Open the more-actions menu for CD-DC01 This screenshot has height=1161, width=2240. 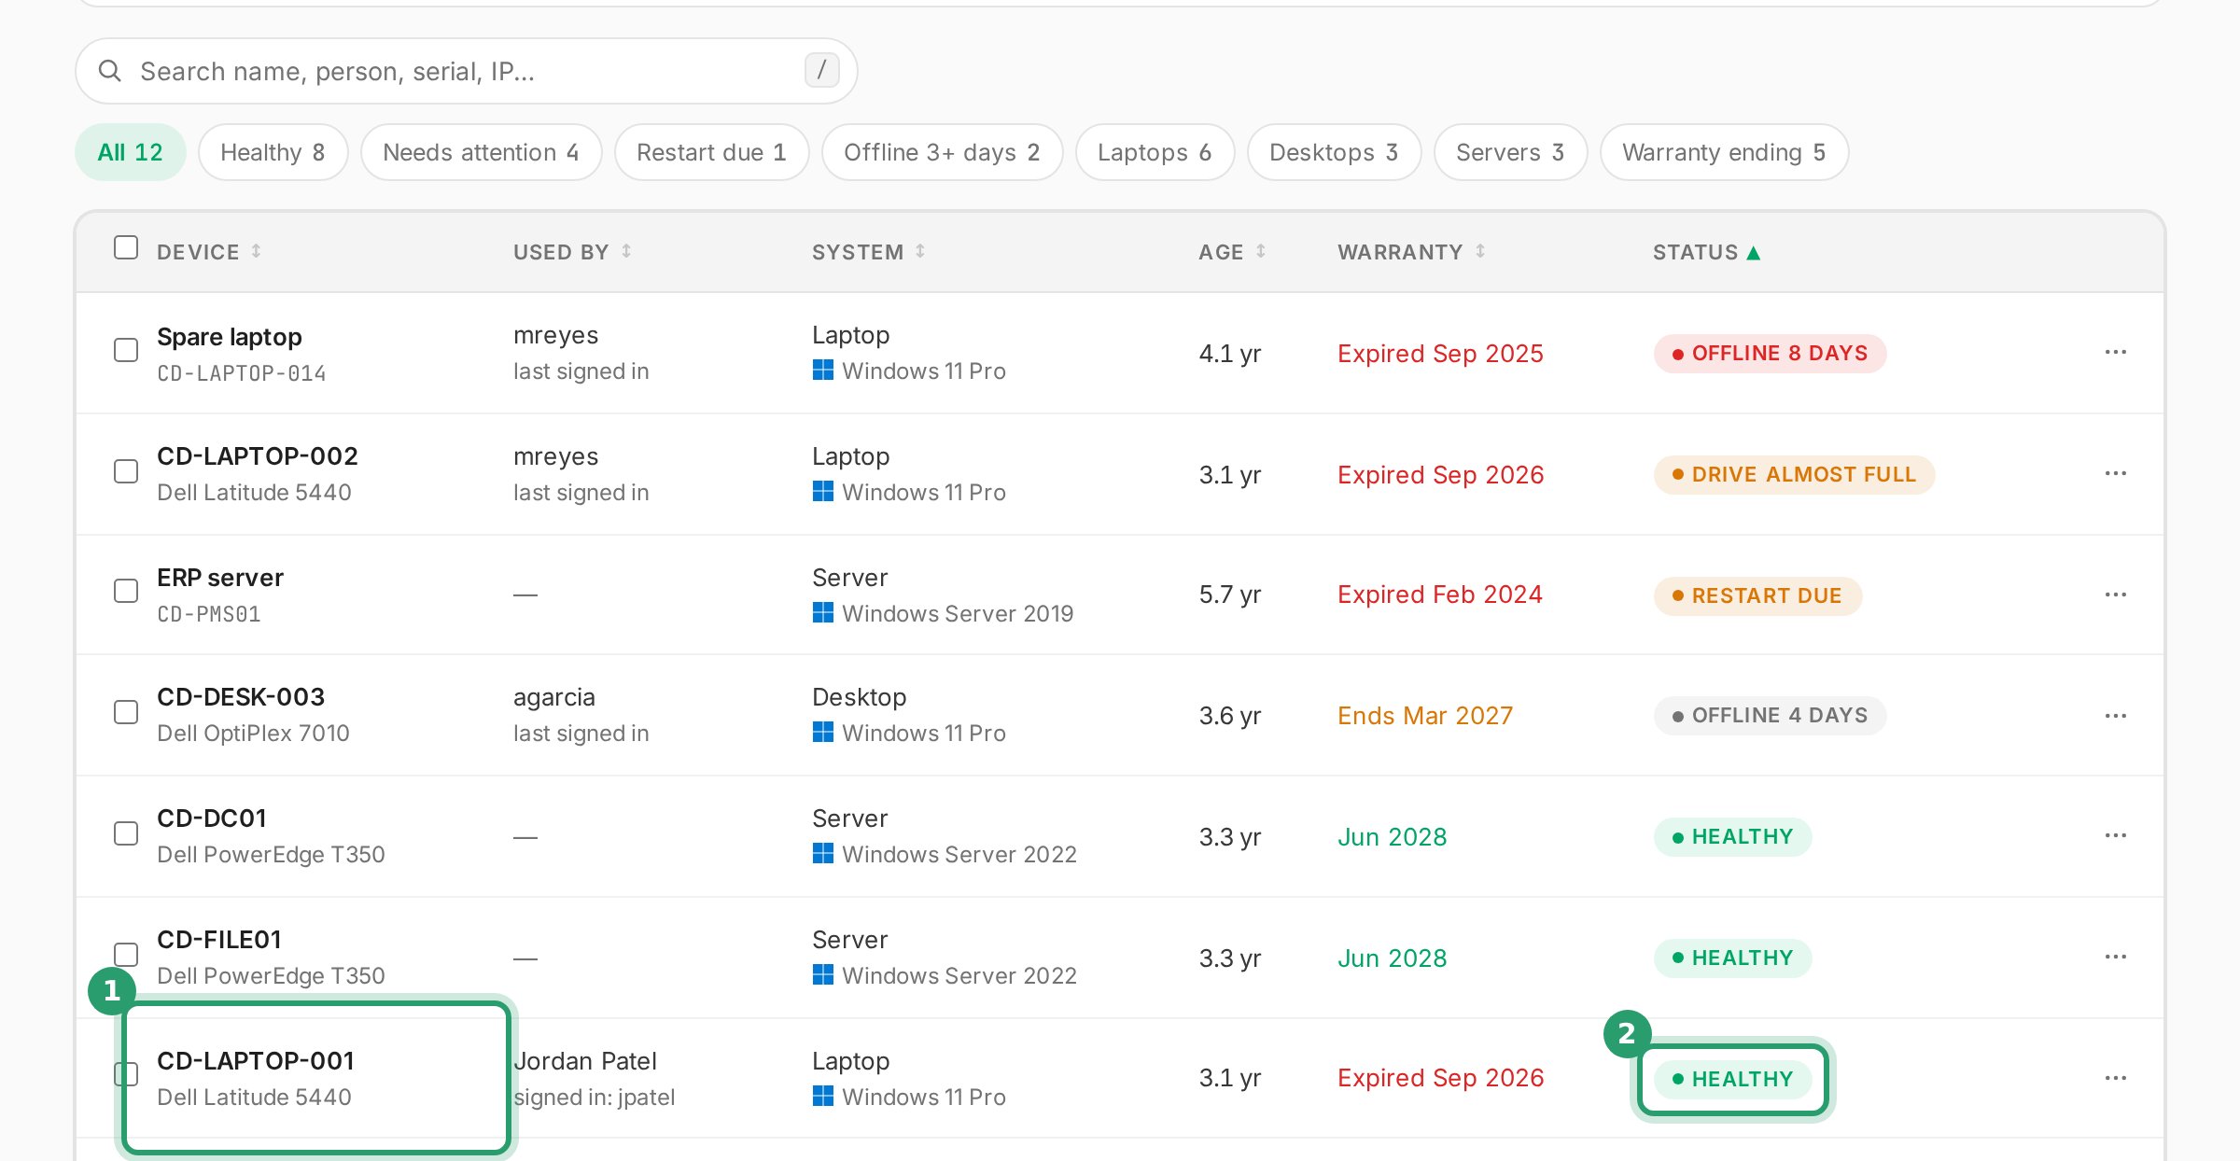pos(2115,836)
